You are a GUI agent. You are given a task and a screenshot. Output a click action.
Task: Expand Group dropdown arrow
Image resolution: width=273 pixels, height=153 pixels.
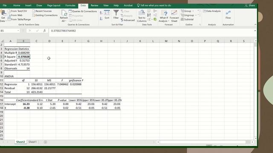[193, 11]
